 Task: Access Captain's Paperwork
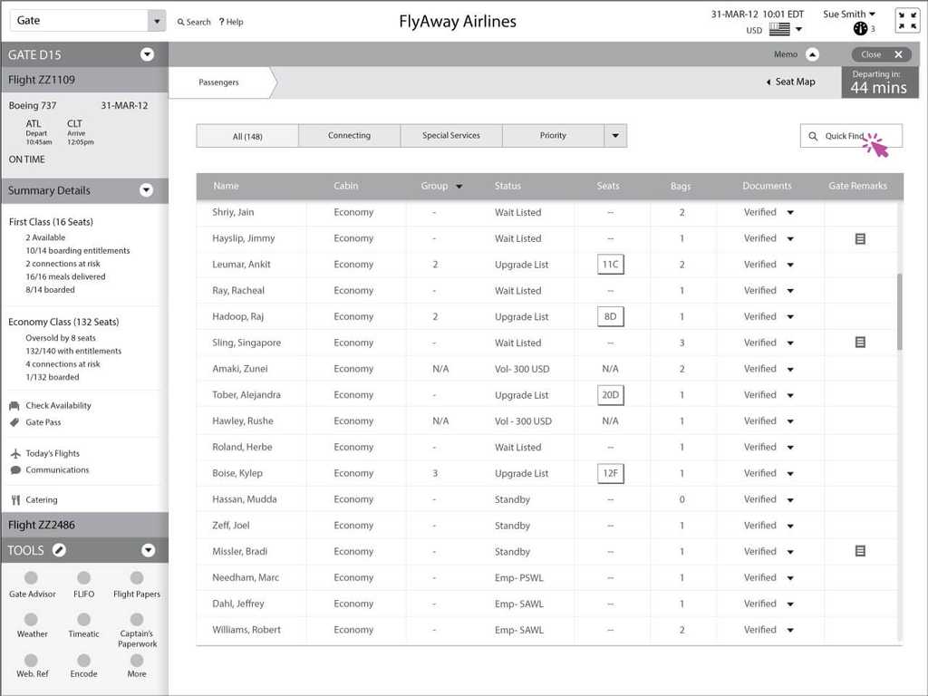coord(137,622)
